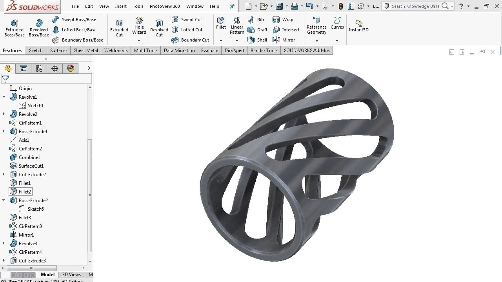This screenshot has height=282, width=502.
Task: Select the Lofted Cut tool
Action: pos(187,30)
